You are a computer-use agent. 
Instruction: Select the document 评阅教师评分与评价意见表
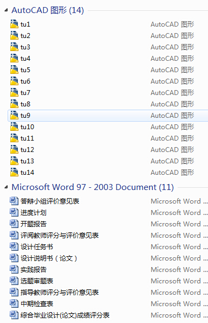click(60, 236)
